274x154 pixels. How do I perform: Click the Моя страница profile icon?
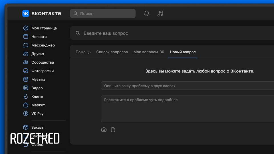pyautogui.click(x=26, y=28)
